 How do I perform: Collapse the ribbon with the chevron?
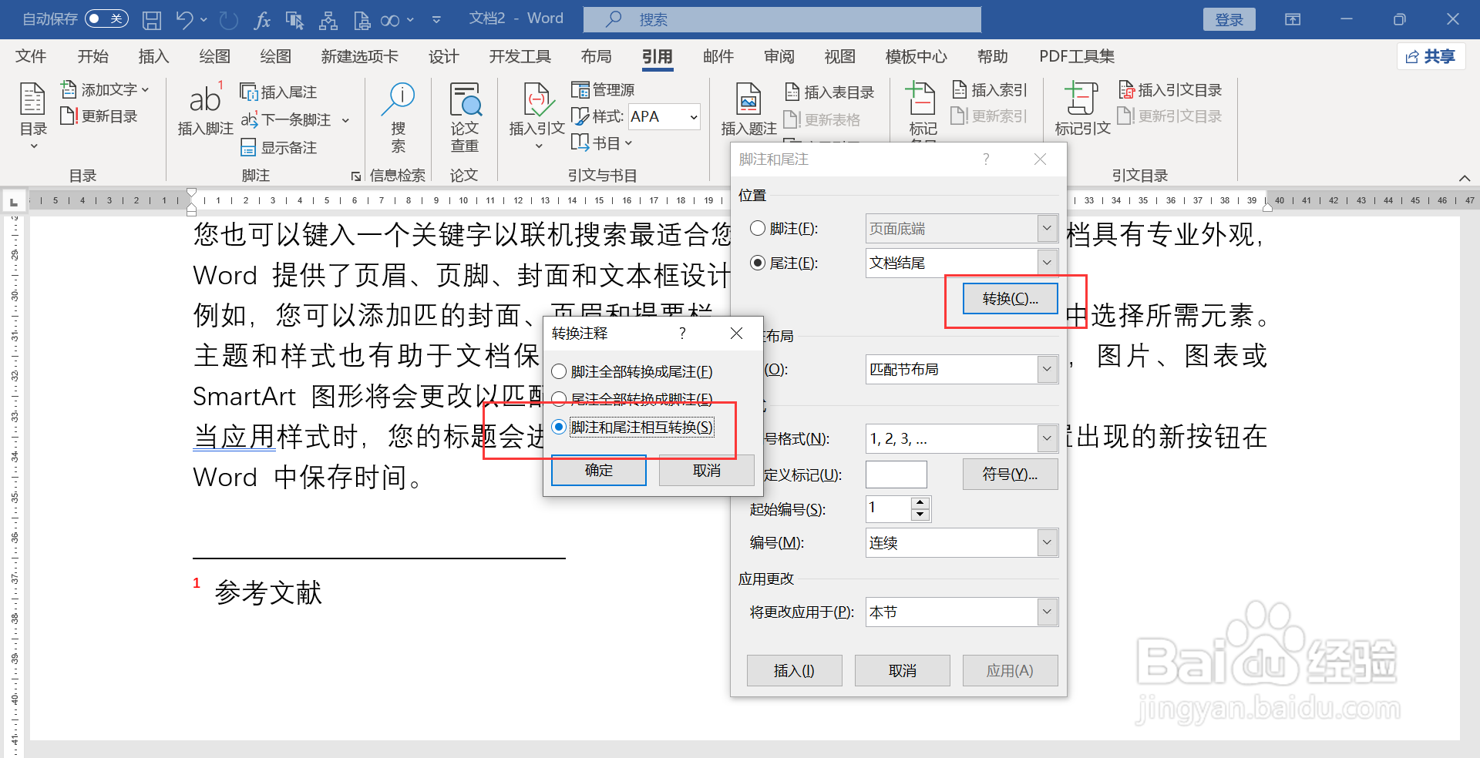[x=1465, y=177]
